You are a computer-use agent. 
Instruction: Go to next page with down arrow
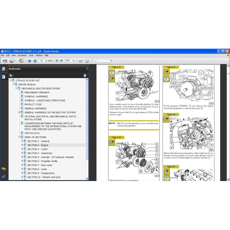click(35, 61)
